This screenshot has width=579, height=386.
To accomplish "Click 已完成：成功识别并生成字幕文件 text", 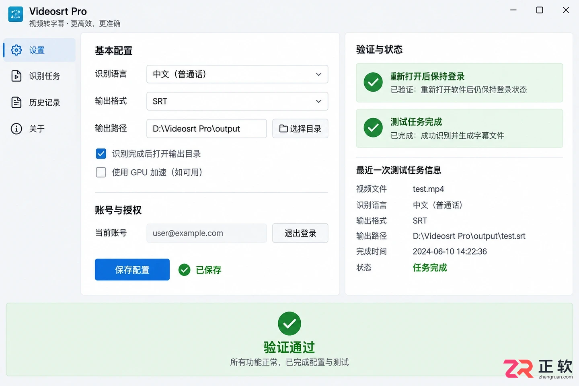I will click(x=448, y=136).
